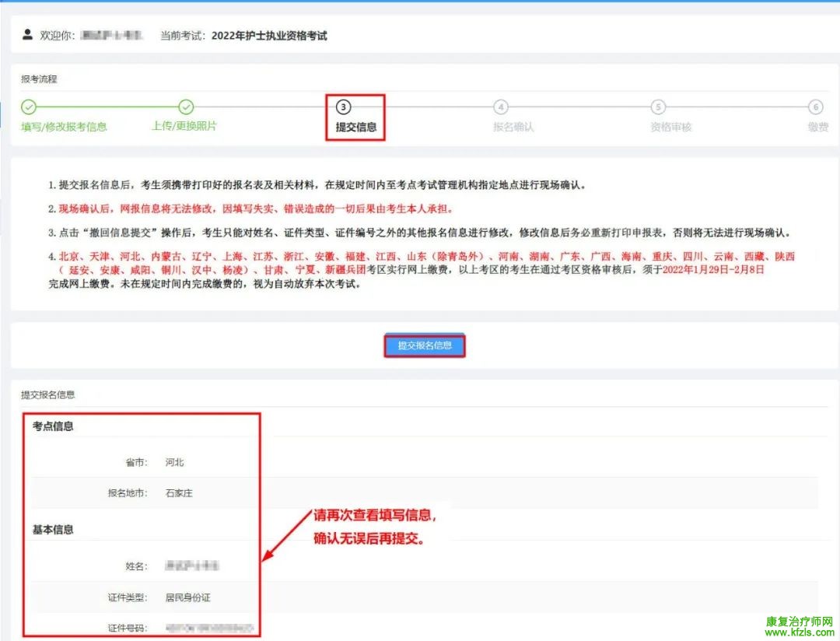Jump to the 资格审核 step label
Screen dimensions: 840x641
click(670, 127)
